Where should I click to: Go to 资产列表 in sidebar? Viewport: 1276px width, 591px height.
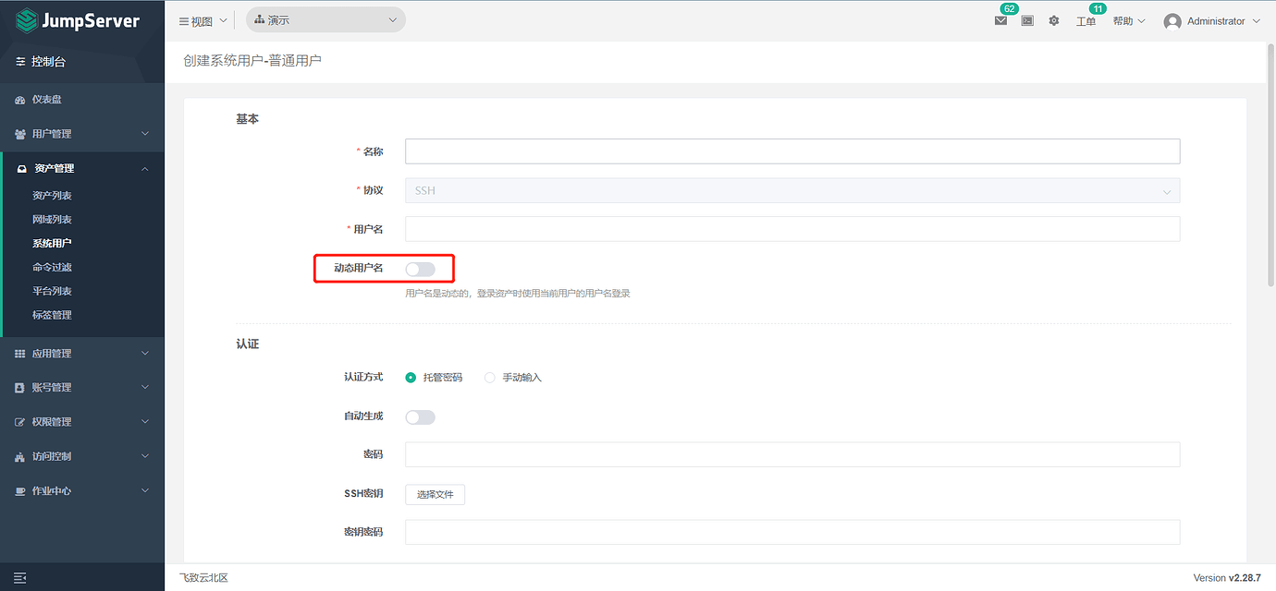coord(52,196)
